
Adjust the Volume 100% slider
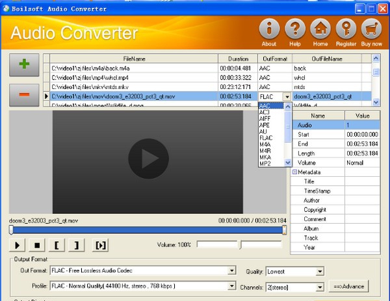click(239, 245)
